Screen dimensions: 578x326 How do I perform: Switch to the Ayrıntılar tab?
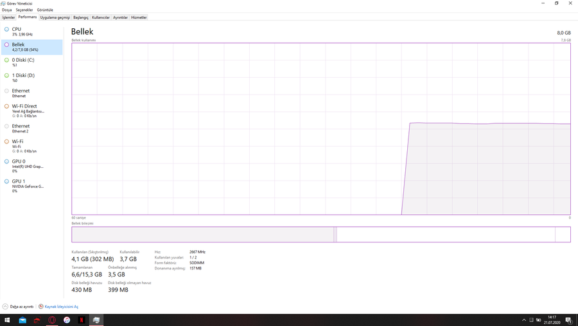coord(120,17)
